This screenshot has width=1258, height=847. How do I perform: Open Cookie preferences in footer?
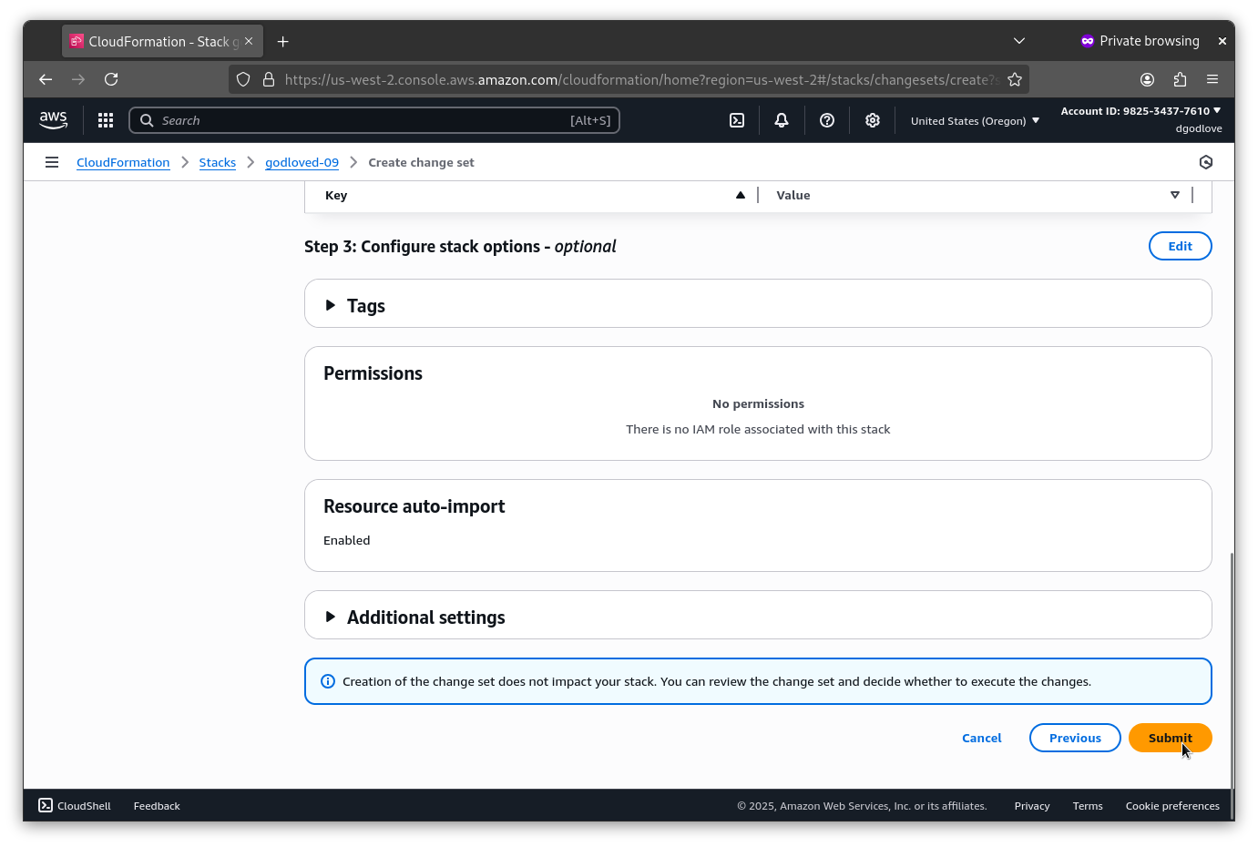point(1172,805)
